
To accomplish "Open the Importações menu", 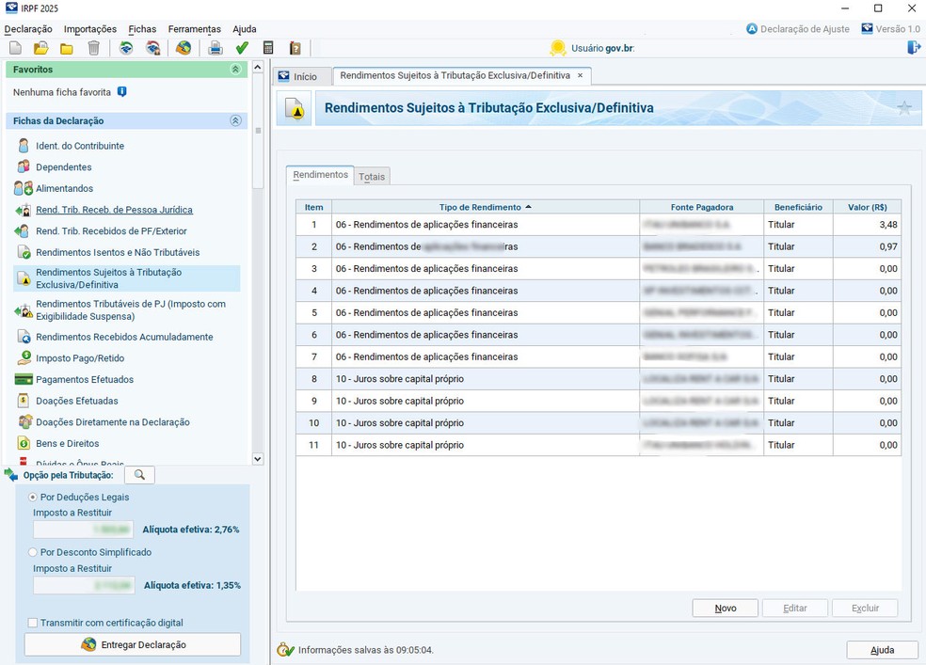I will [x=90, y=29].
